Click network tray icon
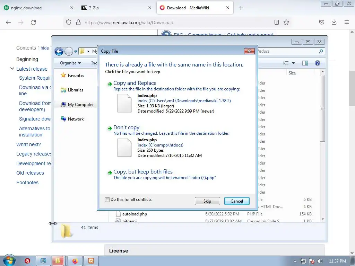This screenshot has height=266, width=355. (303, 261)
